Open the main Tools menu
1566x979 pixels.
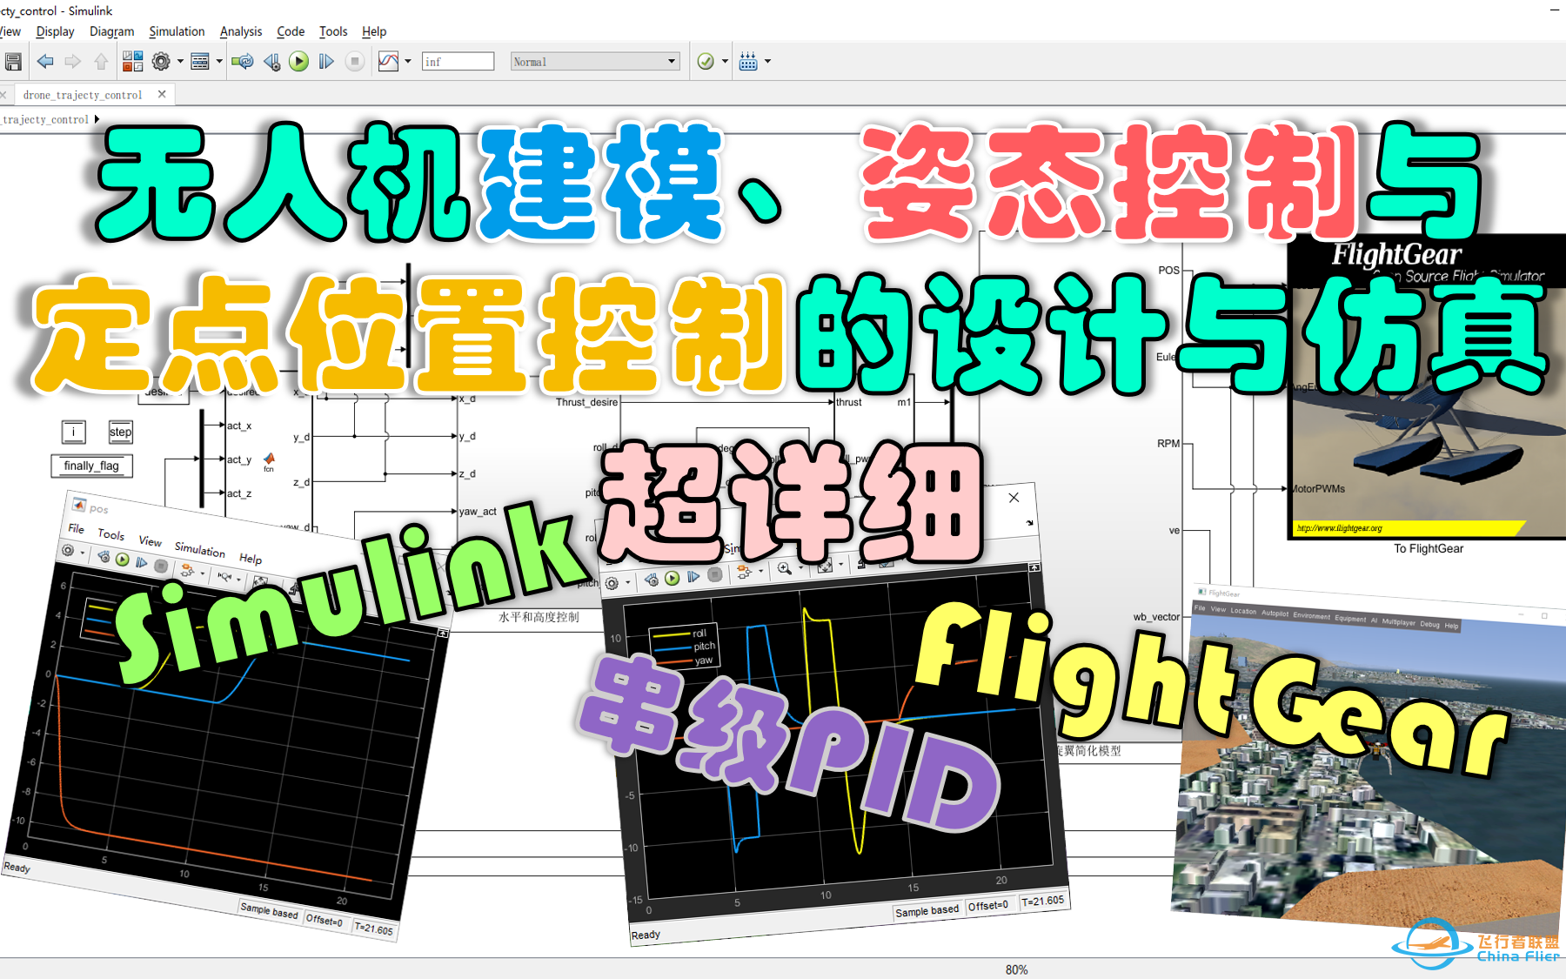(333, 31)
